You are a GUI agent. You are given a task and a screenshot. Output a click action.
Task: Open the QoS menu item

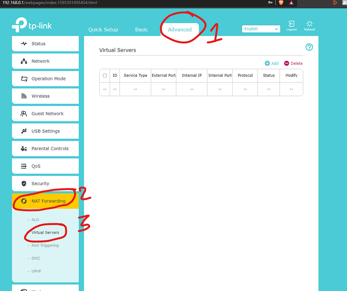click(45, 166)
